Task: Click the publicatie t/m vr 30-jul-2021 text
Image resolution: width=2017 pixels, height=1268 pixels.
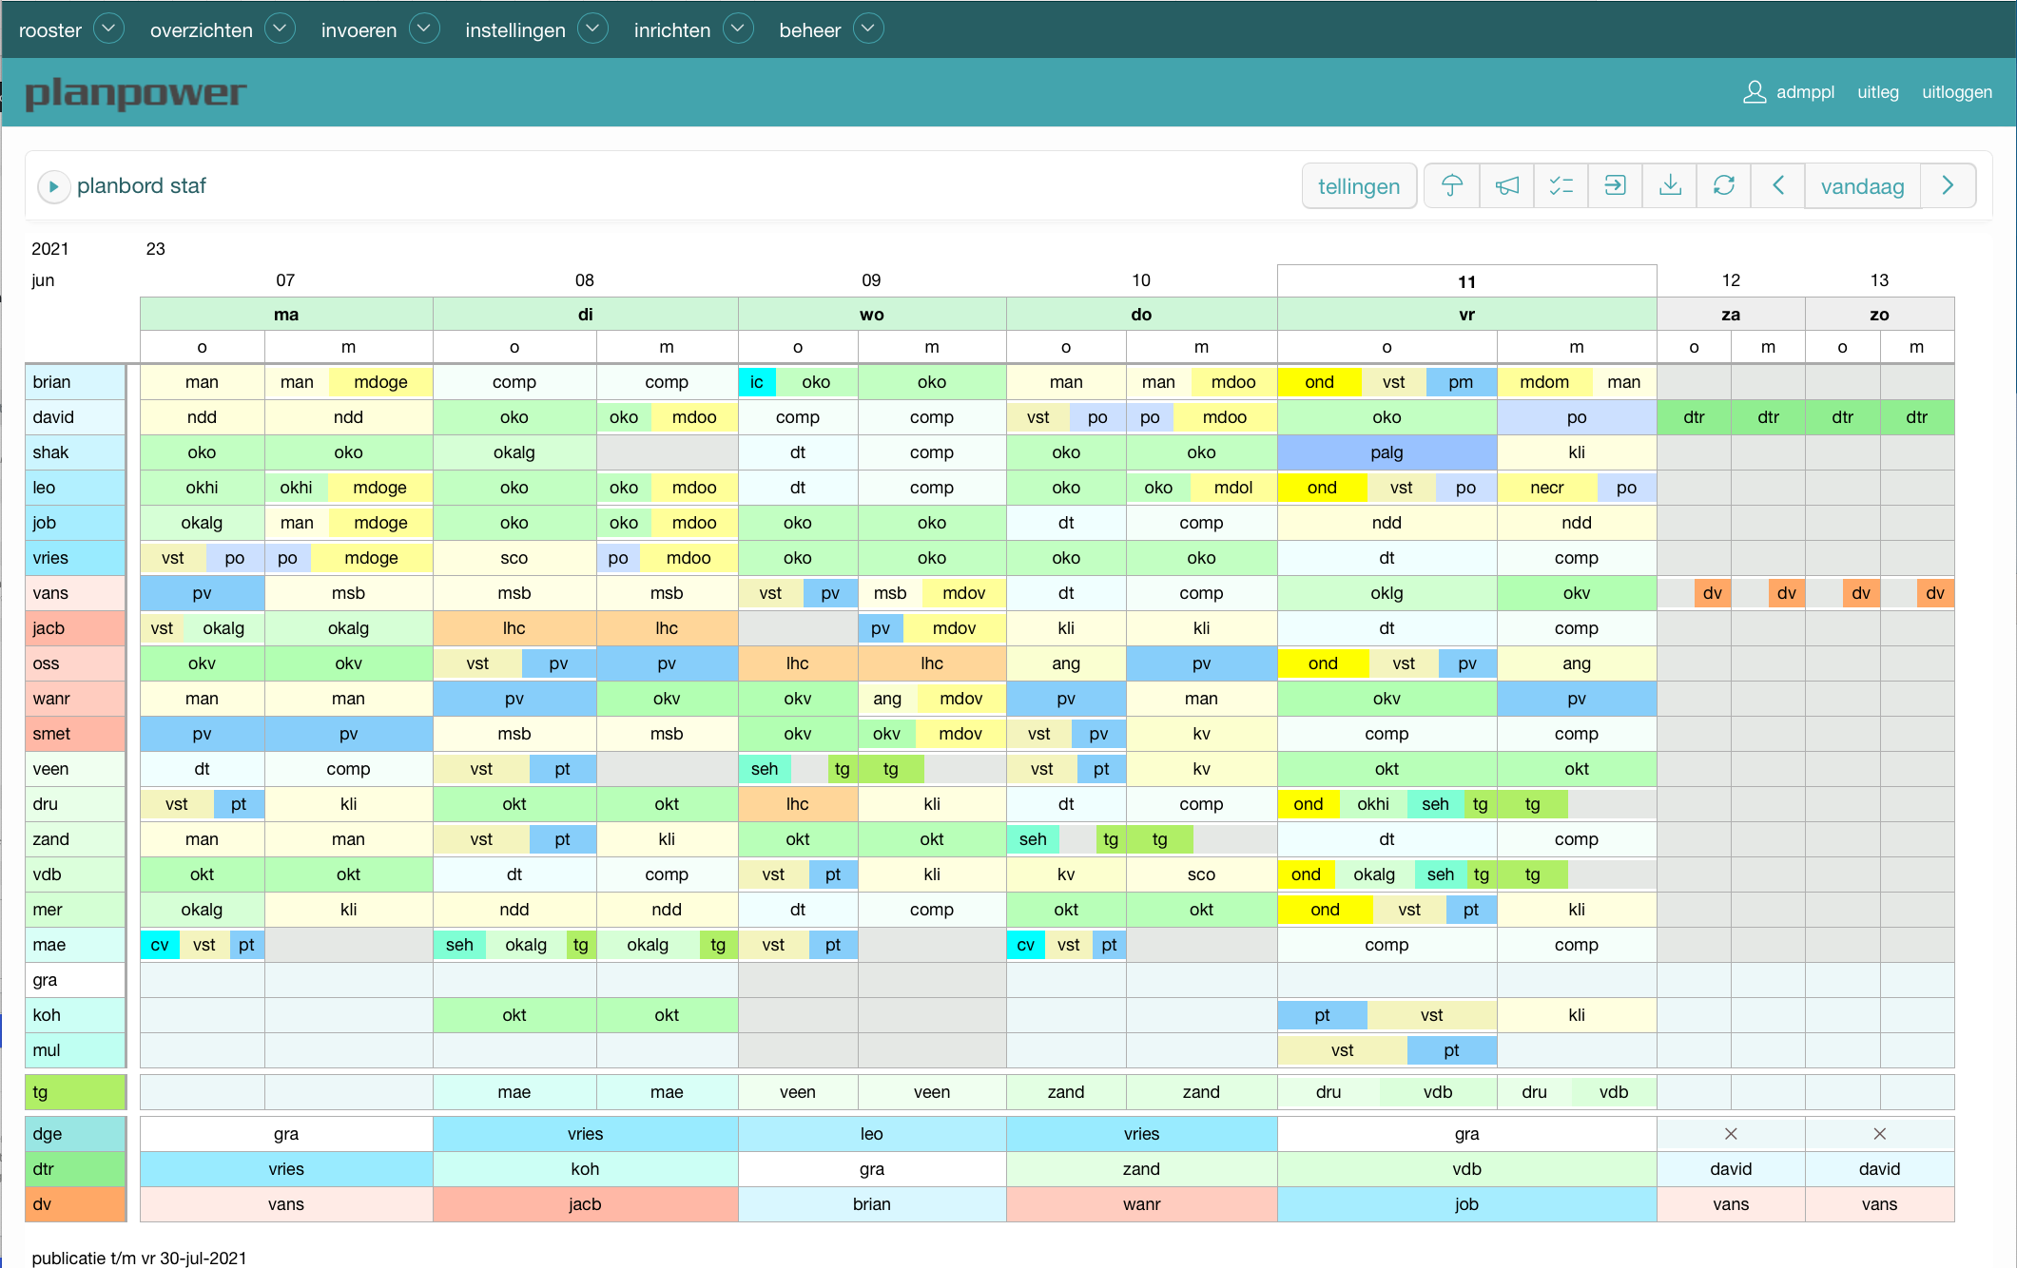Action: click(139, 1258)
